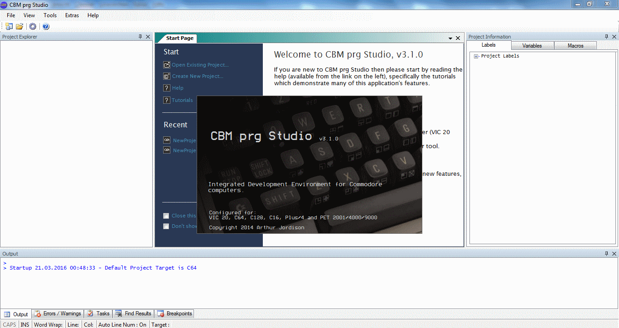Screen dimensions: 619x328
Task: Click the Open Existing Project link
Action: (200, 65)
